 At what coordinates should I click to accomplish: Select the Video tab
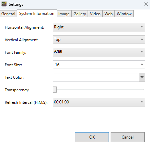point(95,14)
